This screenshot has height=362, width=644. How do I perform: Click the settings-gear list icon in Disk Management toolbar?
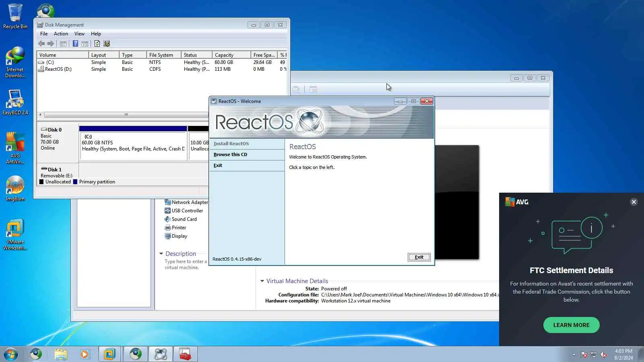[x=107, y=43]
